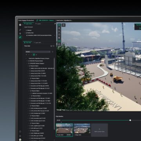The image size is (141, 141).
Task: Click the Google Maps attribution in viewport
Action: (x=61, y=110)
